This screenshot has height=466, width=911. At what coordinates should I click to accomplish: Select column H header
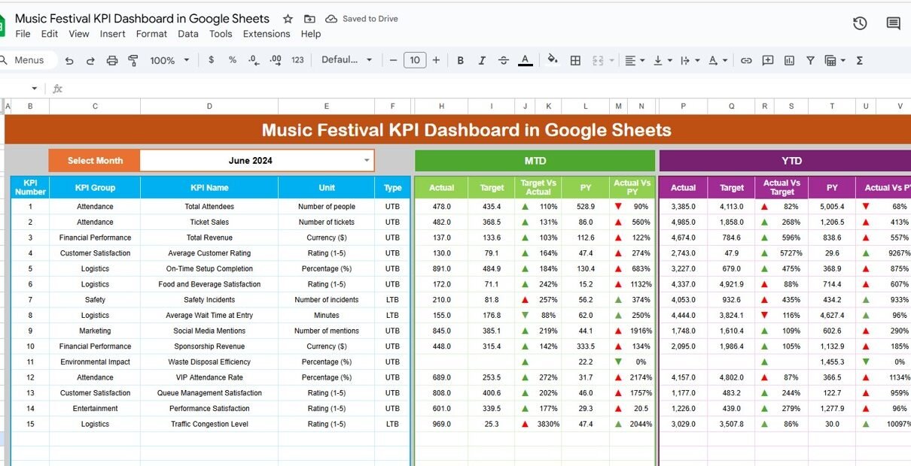pos(442,107)
